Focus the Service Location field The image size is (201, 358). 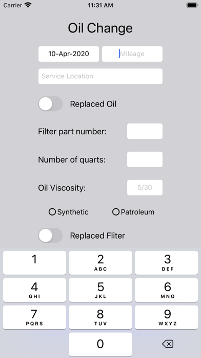coord(100,76)
